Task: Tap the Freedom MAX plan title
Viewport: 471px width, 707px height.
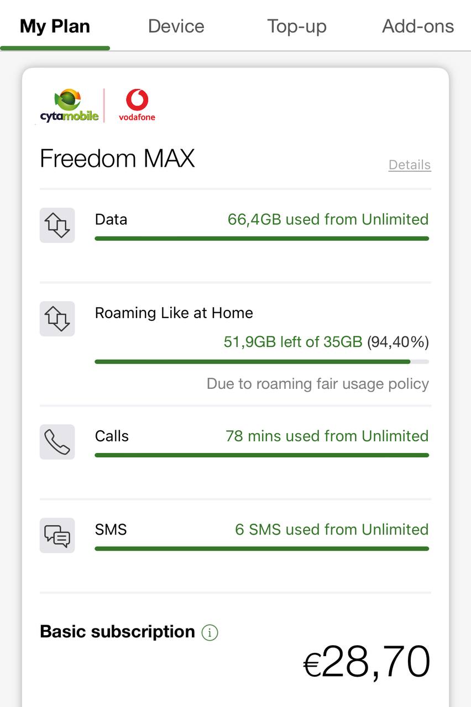Action: point(117,159)
